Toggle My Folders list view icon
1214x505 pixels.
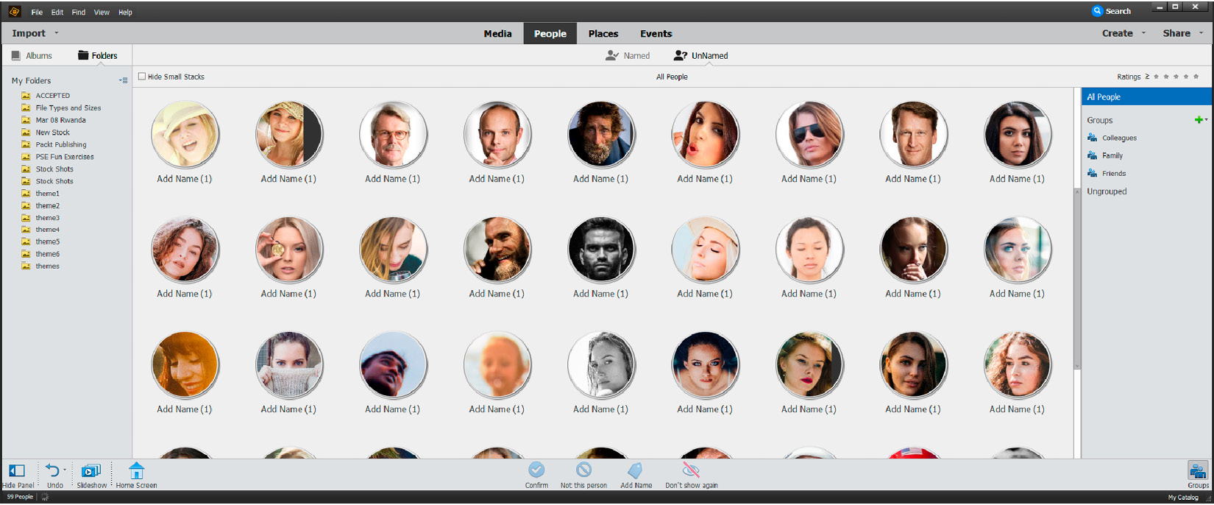click(x=123, y=80)
